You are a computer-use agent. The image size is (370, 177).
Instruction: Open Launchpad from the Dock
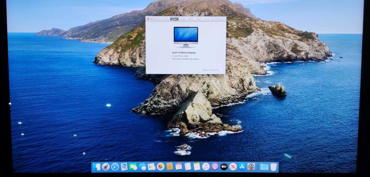coord(106,167)
